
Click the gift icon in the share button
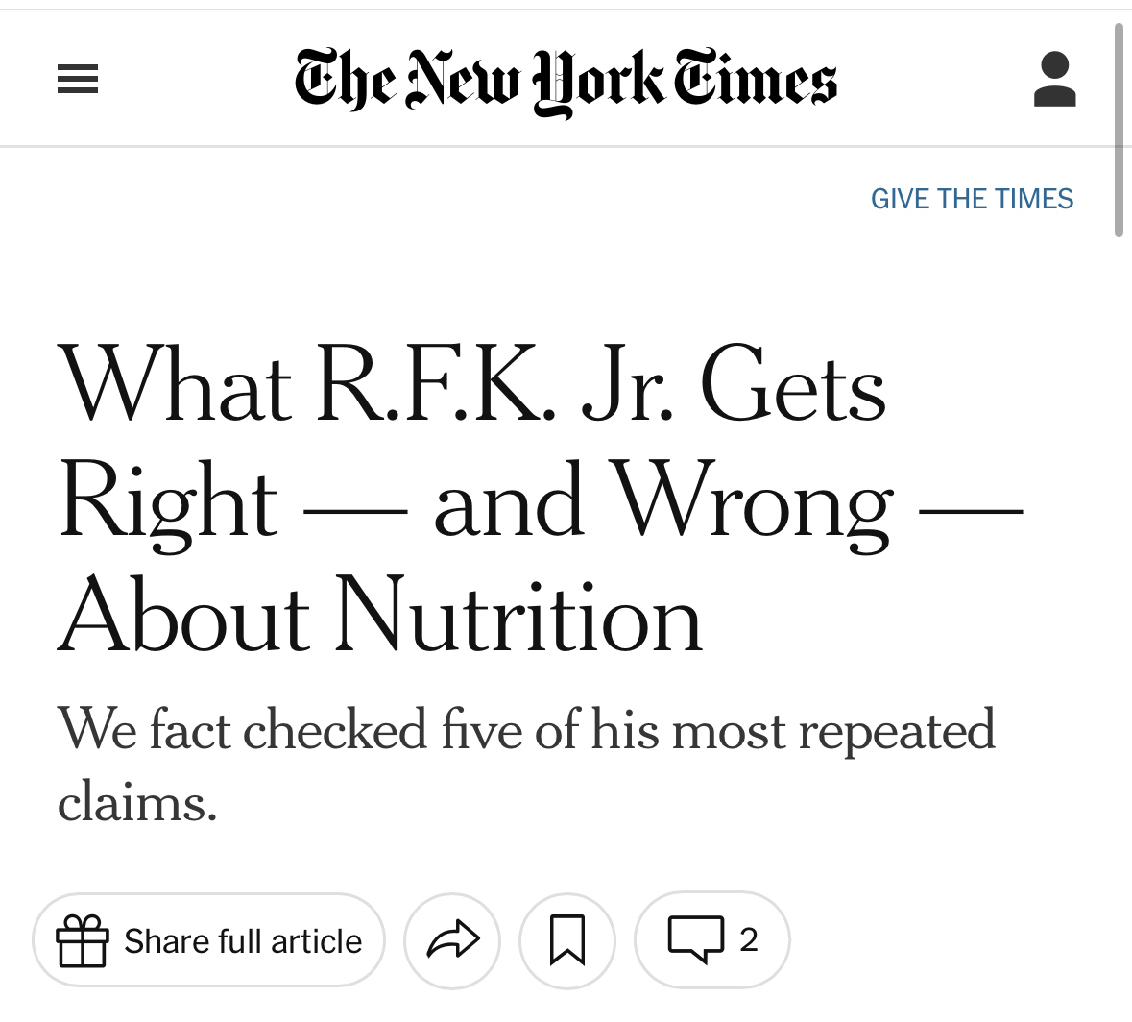82,940
